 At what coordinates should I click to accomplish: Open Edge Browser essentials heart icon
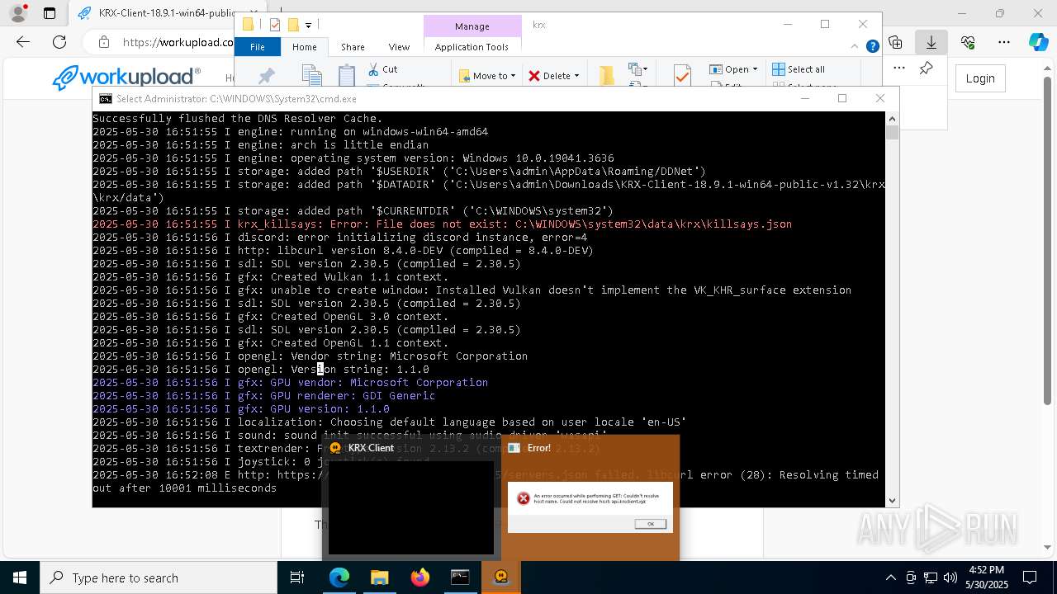click(x=968, y=42)
